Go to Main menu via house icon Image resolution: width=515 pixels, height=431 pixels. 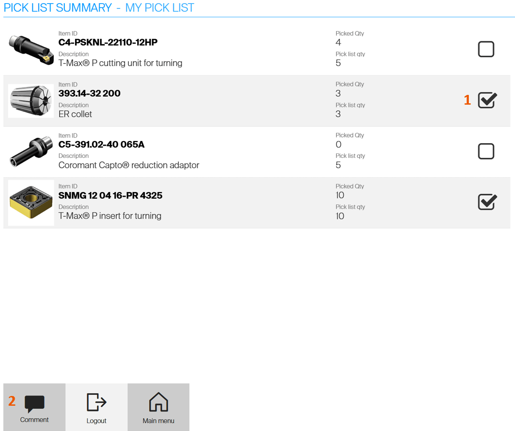[158, 403]
